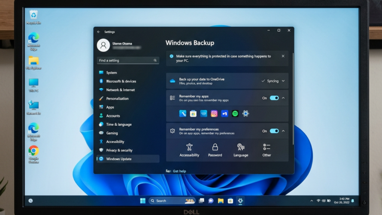Click the Wi-Fi icon in the system tray

tap(318, 201)
